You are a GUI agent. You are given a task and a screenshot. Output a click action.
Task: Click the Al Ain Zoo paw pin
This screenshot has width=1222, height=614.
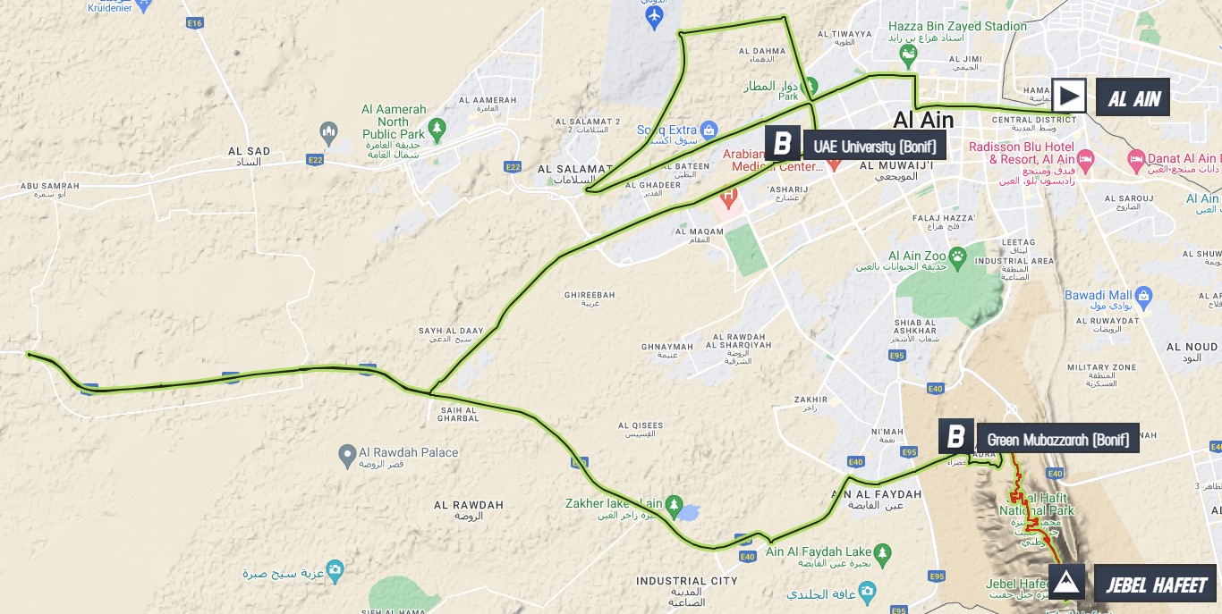click(958, 260)
